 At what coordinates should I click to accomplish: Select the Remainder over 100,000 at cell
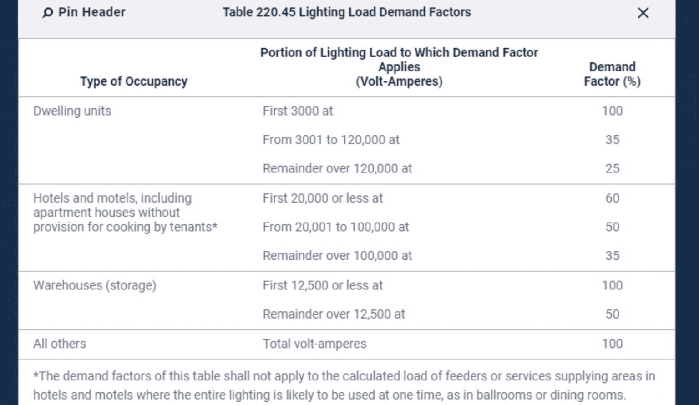(x=337, y=255)
